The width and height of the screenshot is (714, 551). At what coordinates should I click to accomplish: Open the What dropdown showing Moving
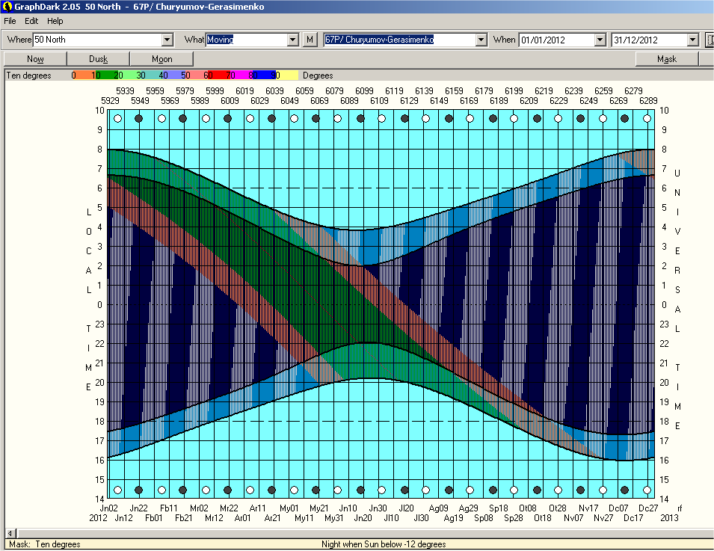pos(293,40)
